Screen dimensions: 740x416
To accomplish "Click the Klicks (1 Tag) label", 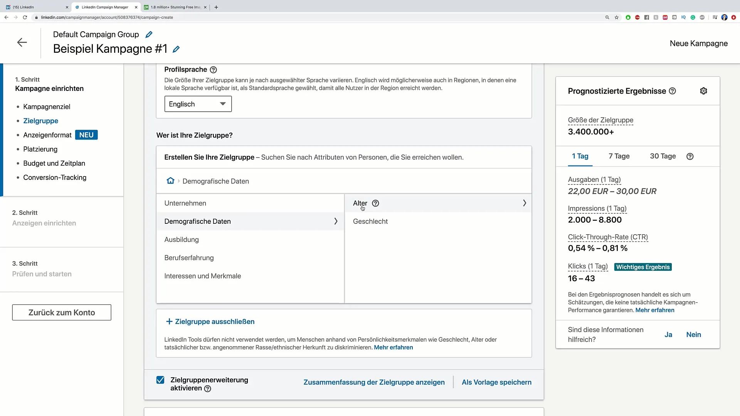I will pos(588,267).
